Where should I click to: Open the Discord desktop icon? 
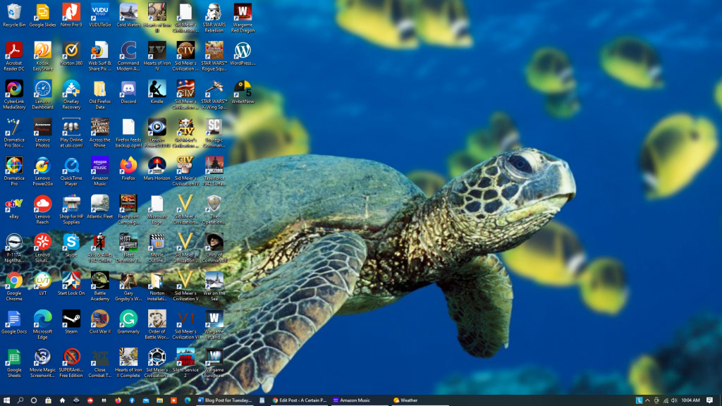pyautogui.click(x=128, y=89)
